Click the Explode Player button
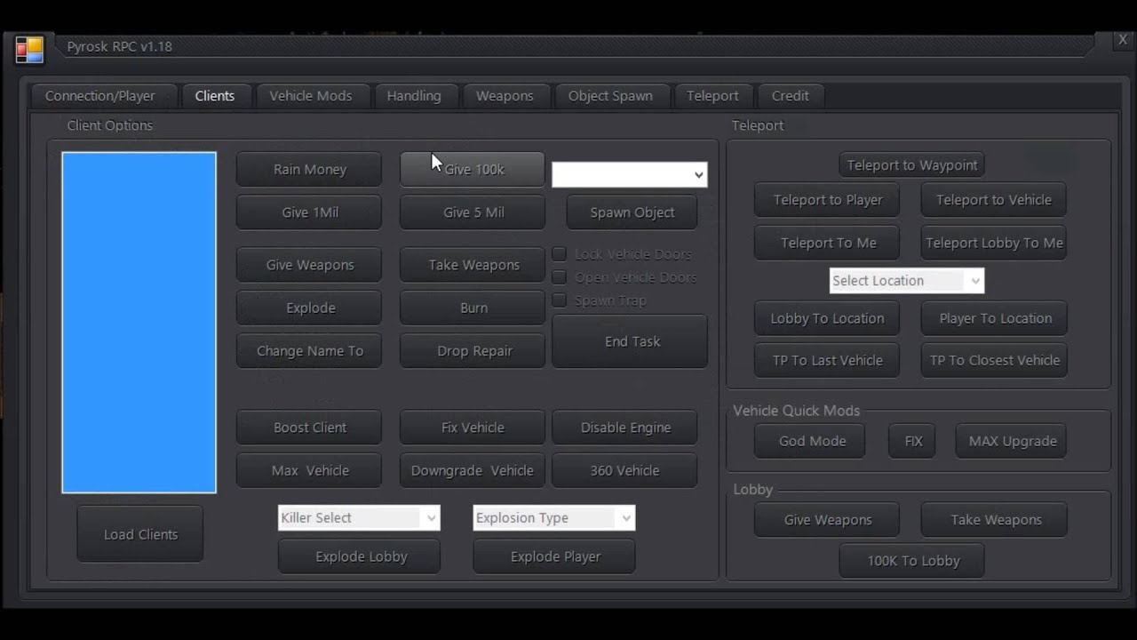Viewport: 1137px width, 640px height. coord(555,556)
